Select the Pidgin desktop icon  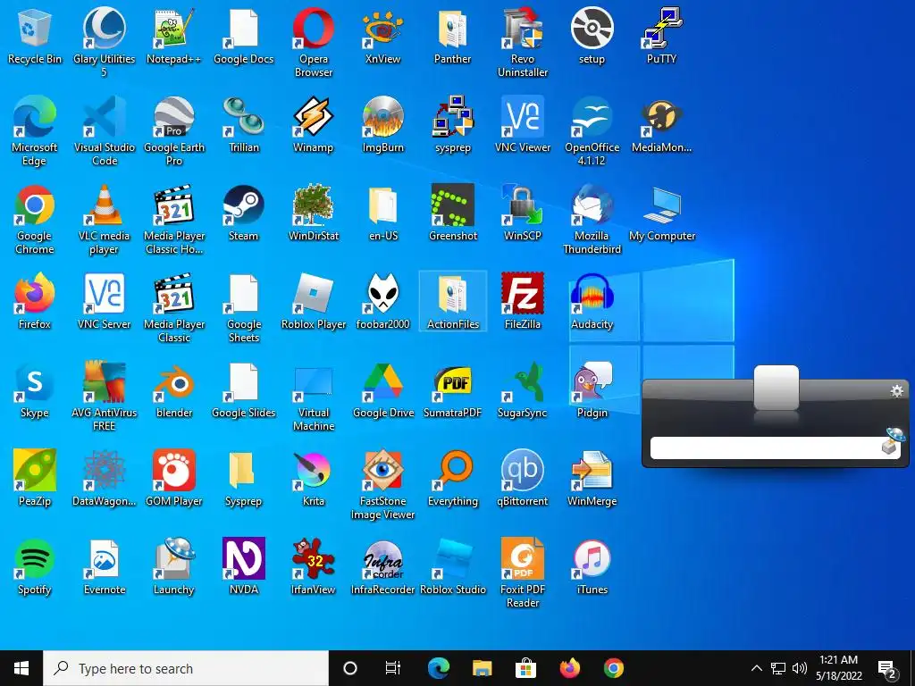592,390
